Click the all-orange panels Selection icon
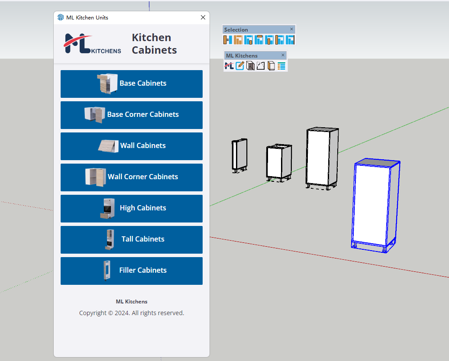This screenshot has width=449, height=361. click(238, 40)
